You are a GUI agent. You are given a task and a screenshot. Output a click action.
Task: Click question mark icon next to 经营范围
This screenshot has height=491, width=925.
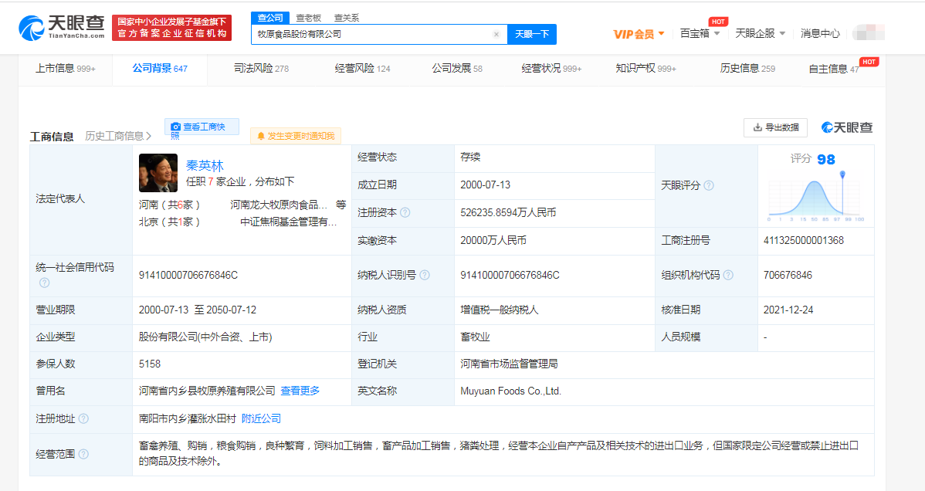tap(83, 454)
